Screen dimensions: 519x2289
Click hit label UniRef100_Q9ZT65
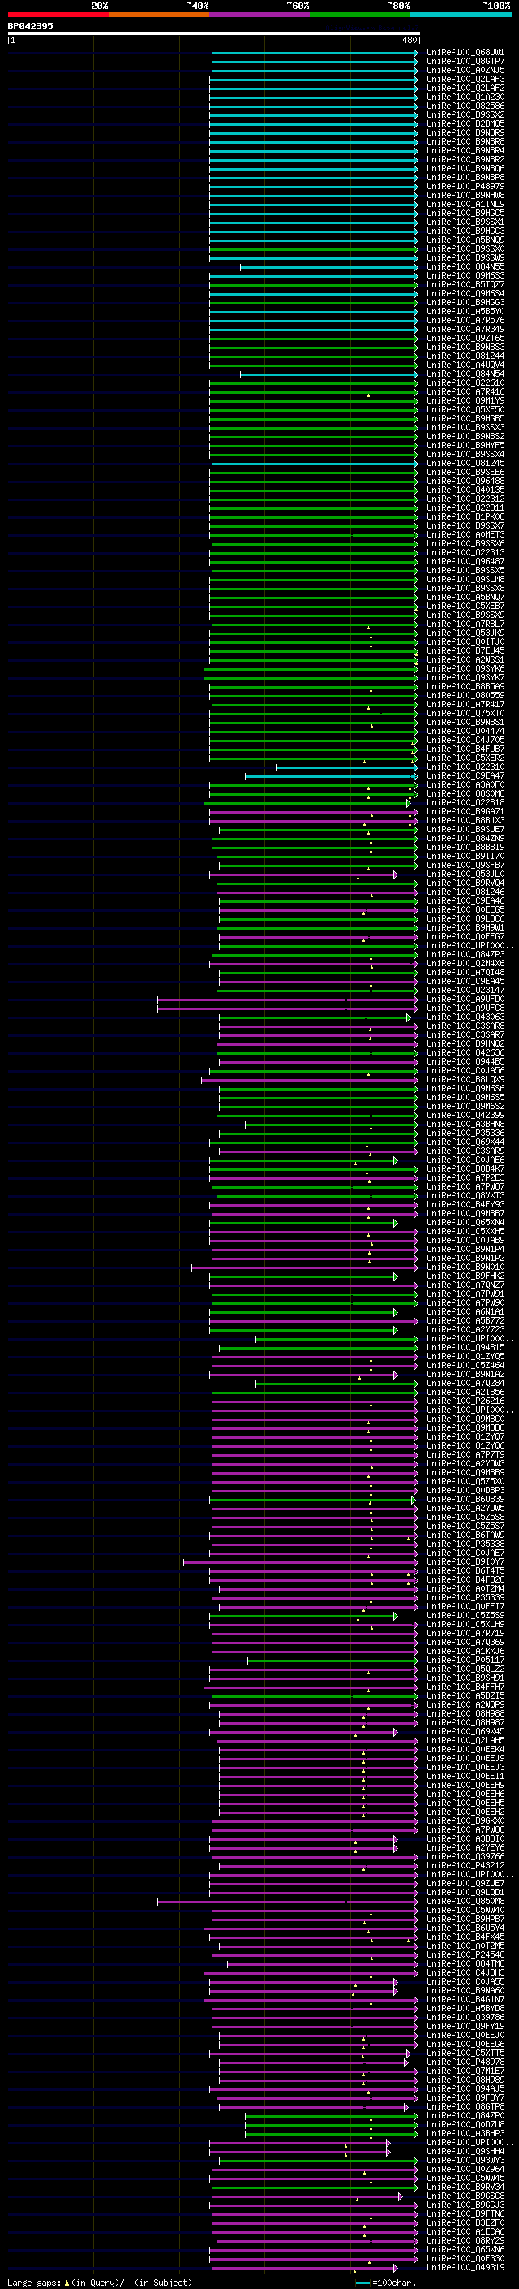click(465, 339)
